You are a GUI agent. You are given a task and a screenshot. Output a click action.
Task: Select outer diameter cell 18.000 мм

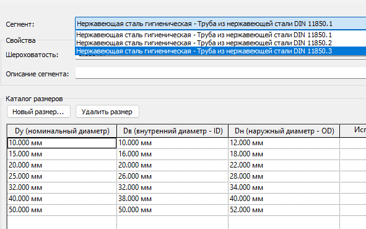pos(284,154)
